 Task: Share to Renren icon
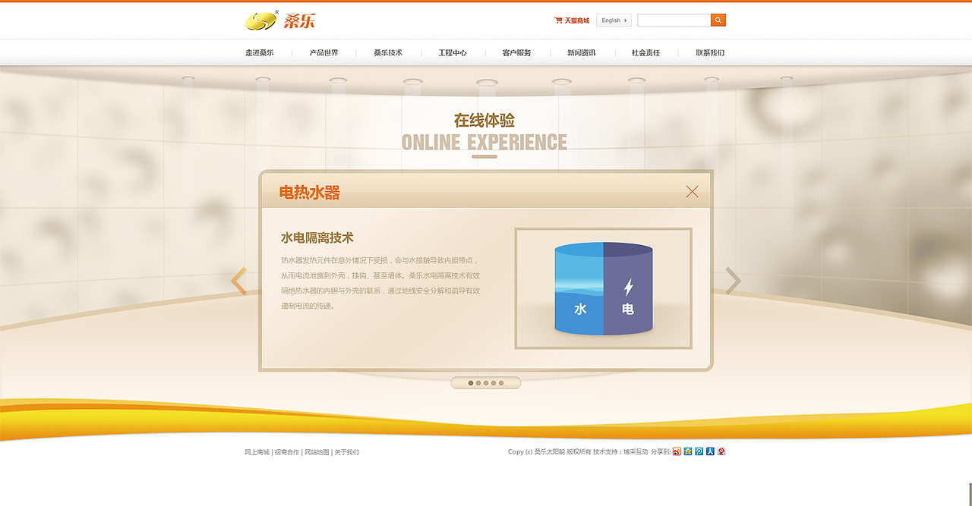pos(710,451)
